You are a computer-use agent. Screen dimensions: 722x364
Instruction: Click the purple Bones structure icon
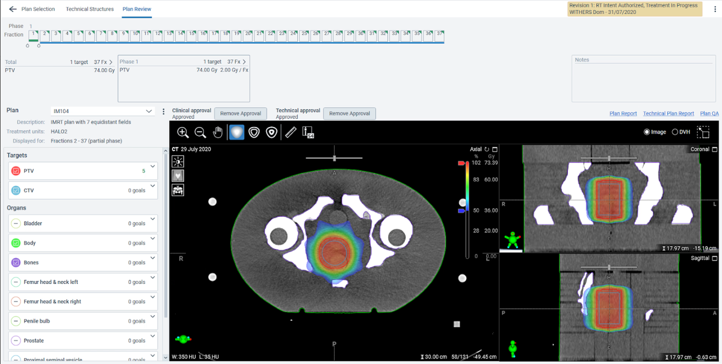[x=16, y=263]
